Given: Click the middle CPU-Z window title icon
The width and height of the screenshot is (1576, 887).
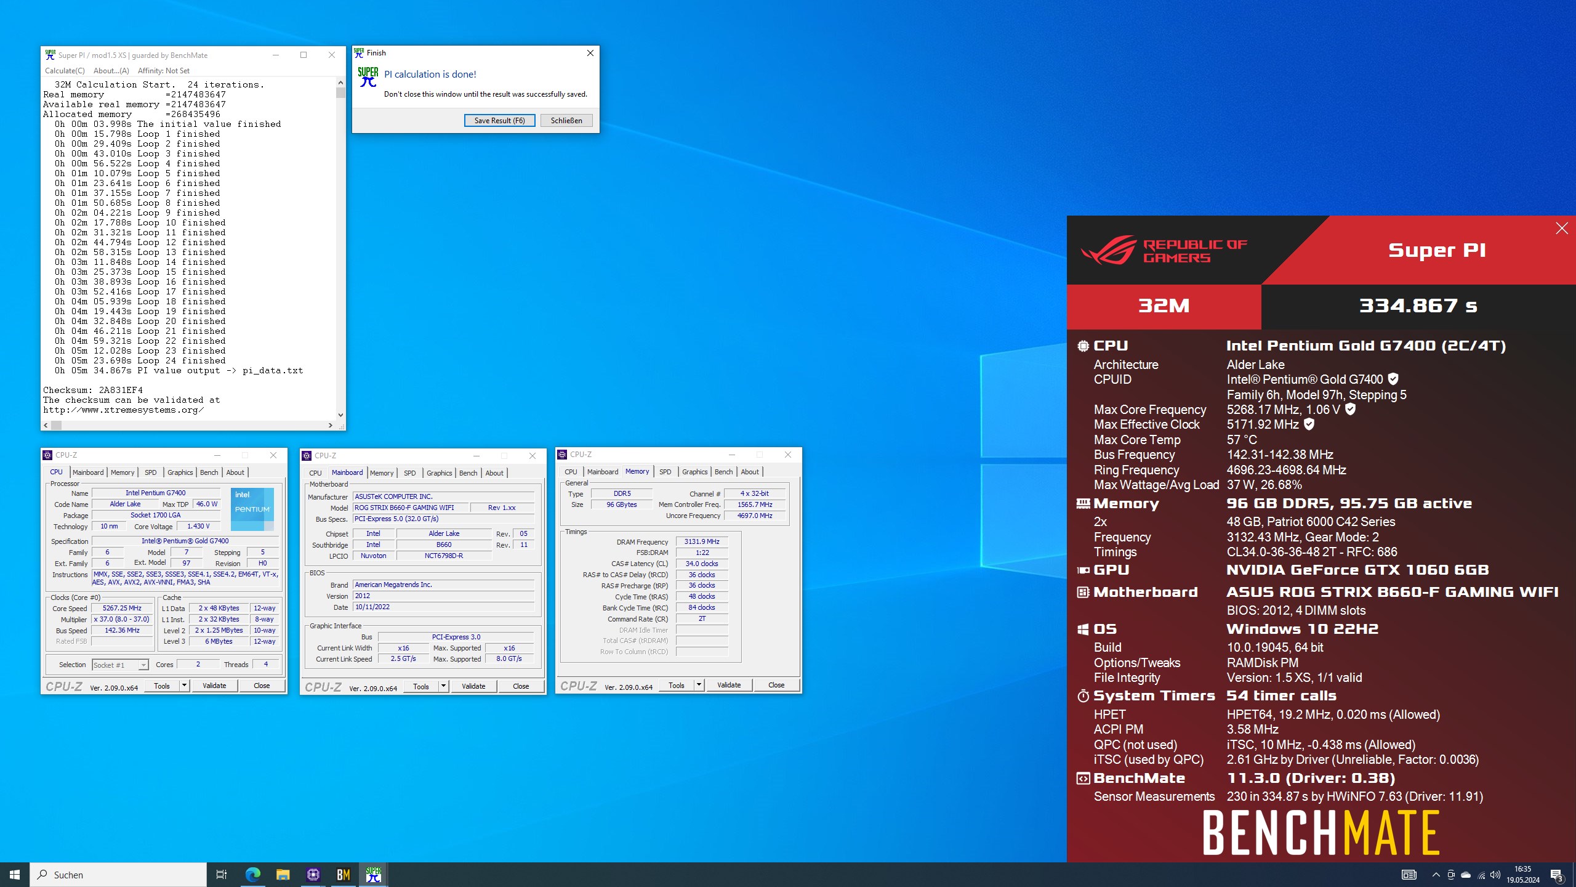Looking at the screenshot, I should (307, 456).
